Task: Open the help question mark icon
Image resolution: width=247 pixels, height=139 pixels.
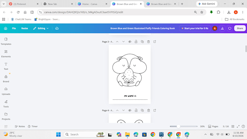Action: pyautogui.click(x=243, y=126)
